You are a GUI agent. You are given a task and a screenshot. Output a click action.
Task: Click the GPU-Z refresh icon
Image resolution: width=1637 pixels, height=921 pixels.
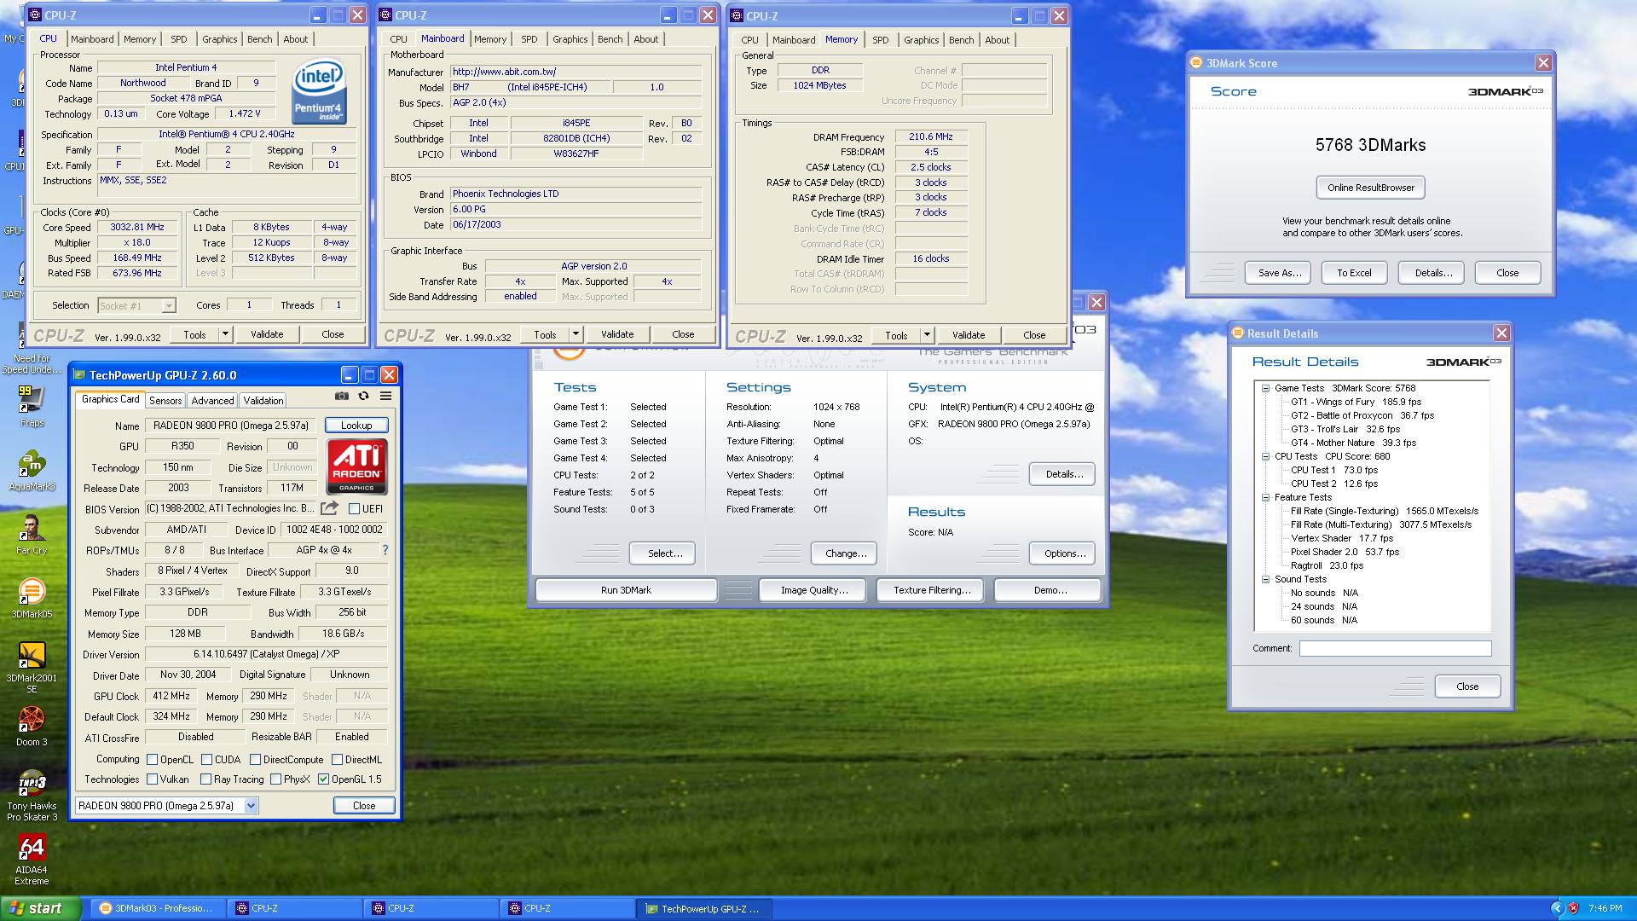pos(364,397)
